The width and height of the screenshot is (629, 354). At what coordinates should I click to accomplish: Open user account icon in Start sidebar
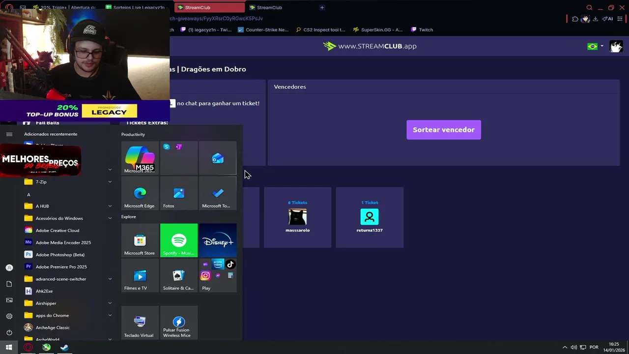[x=9, y=267]
